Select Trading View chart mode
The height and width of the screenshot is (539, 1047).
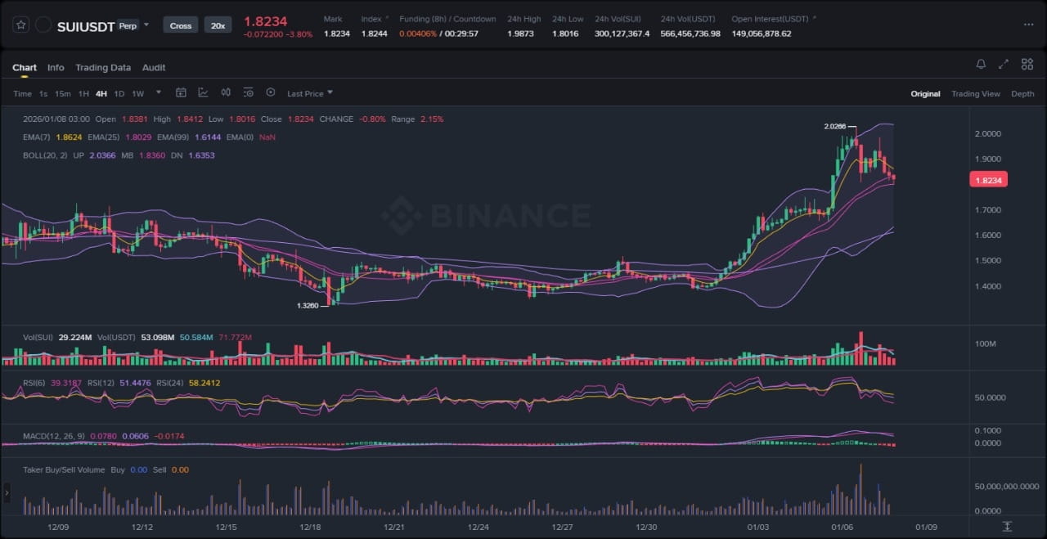976,94
